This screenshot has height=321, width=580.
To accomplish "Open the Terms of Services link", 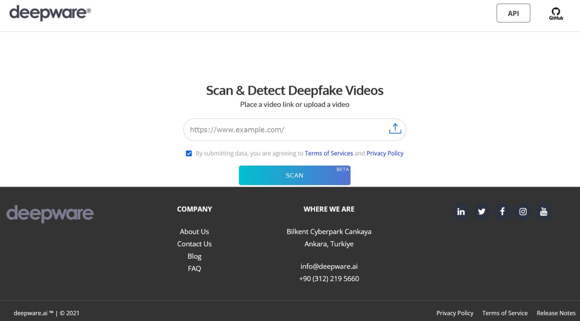I will coord(329,153).
